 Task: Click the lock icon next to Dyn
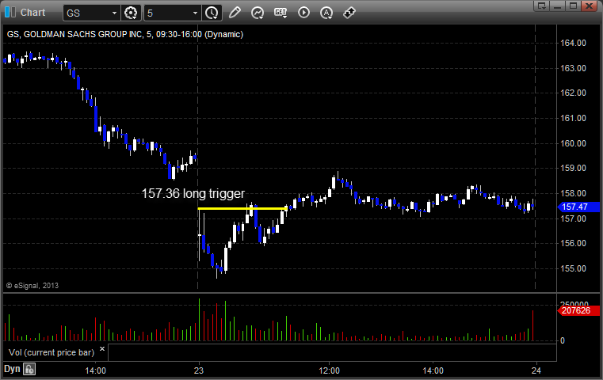[x=29, y=369]
